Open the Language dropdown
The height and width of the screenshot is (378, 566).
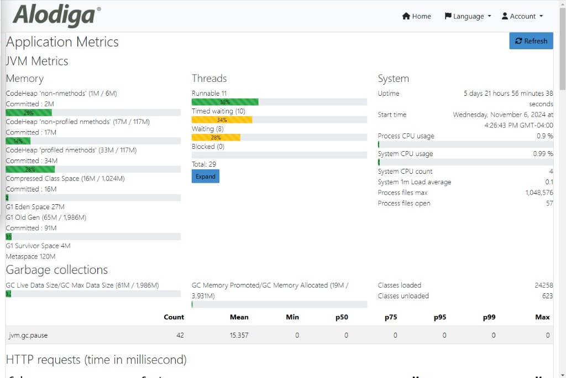[468, 16]
